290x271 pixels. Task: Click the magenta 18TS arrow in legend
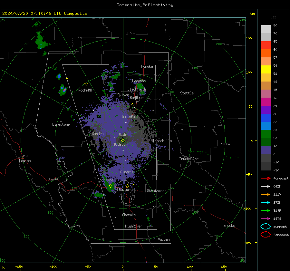tap(266, 219)
